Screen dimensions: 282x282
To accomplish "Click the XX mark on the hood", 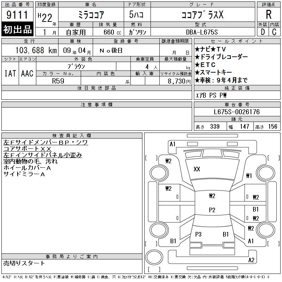I will tap(197, 169).
